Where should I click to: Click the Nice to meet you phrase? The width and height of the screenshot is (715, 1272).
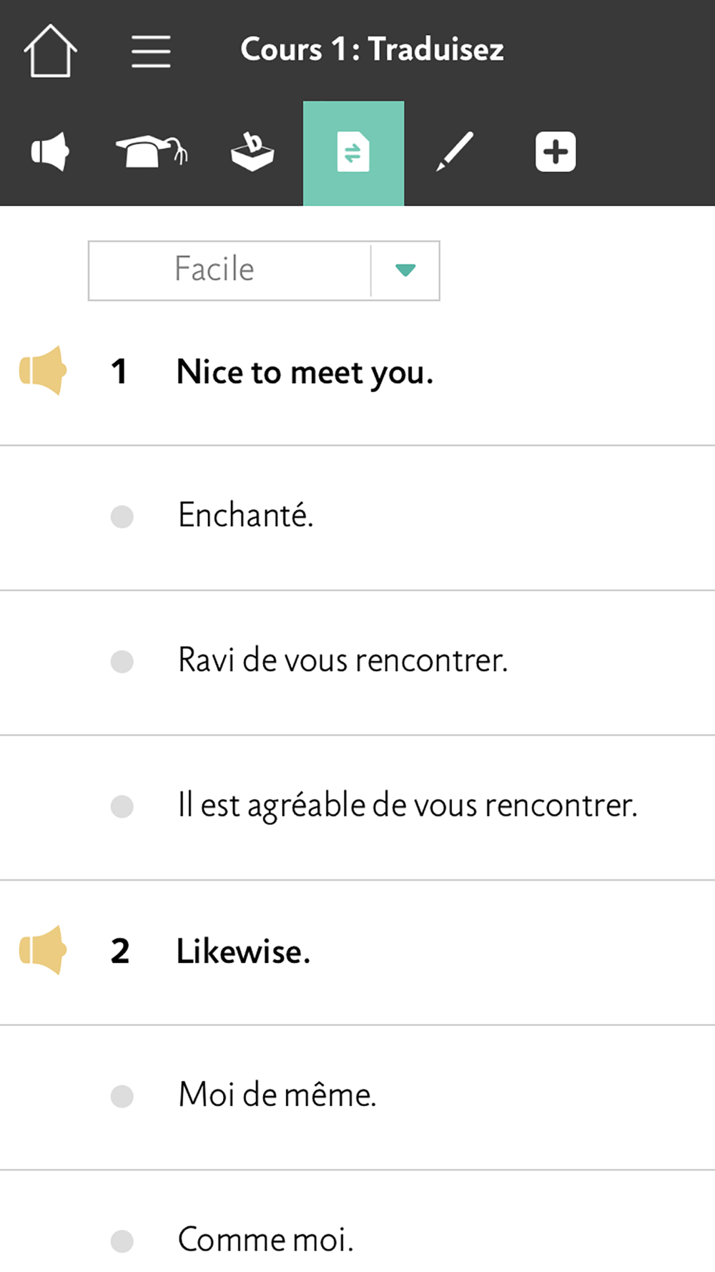pyautogui.click(x=305, y=372)
